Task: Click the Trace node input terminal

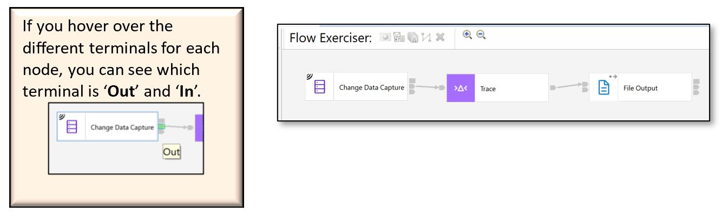Action: click(x=442, y=87)
